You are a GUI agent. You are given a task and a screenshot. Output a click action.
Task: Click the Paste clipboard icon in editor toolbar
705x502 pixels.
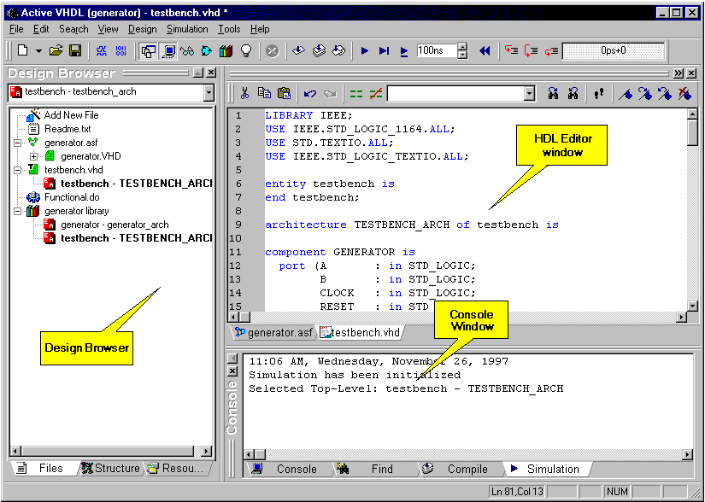(284, 94)
